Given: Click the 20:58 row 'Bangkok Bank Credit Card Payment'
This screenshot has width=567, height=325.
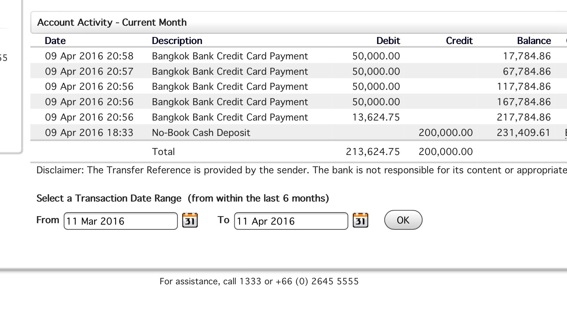Looking at the screenshot, I should pyautogui.click(x=230, y=56).
